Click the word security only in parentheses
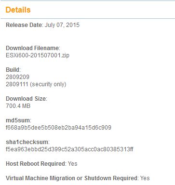 (48, 84)
